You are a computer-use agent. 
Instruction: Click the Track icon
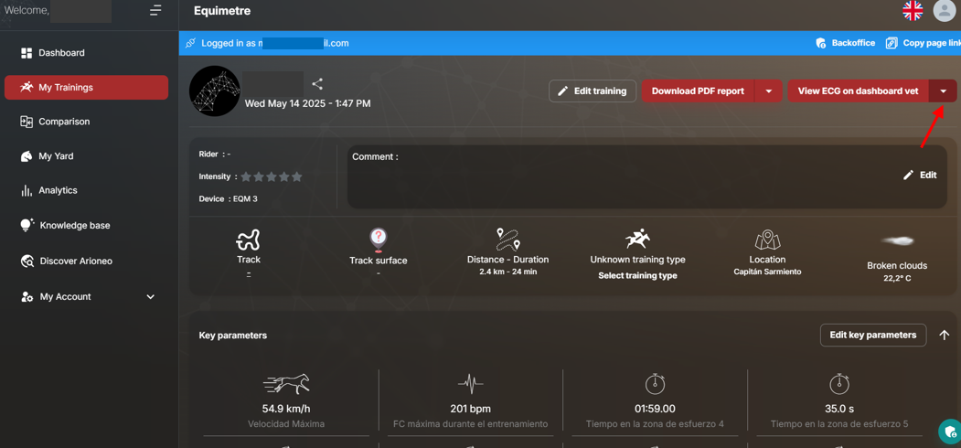click(x=249, y=239)
